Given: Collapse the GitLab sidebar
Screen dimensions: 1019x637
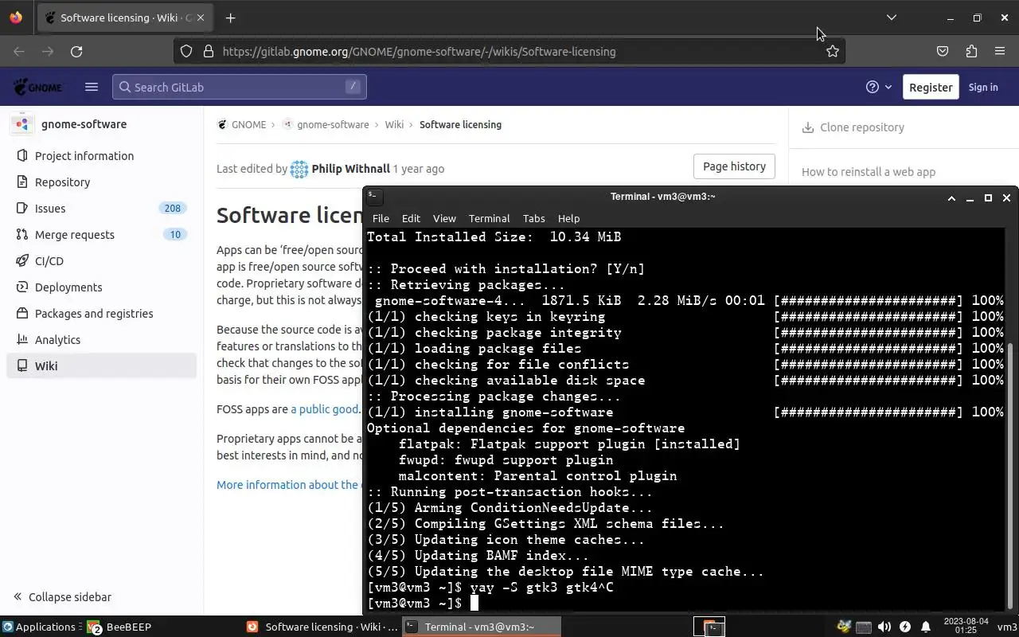Looking at the screenshot, I should coord(62,597).
